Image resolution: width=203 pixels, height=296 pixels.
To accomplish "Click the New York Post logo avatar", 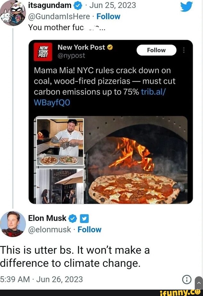I will (43, 51).
